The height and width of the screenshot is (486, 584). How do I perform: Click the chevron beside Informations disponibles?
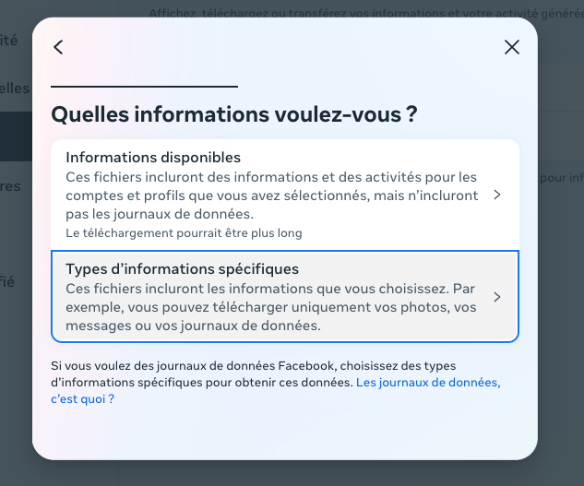[x=497, y=195]
